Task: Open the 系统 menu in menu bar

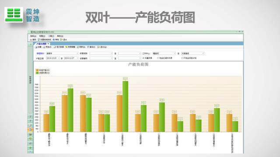Action: pos(33,36)
